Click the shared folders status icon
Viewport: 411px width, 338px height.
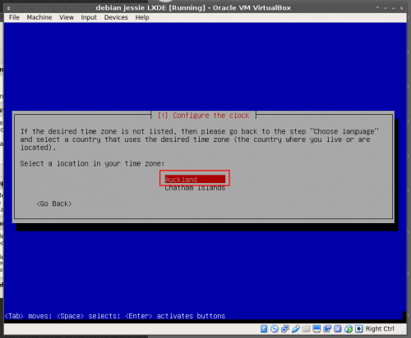coord(306,329)
